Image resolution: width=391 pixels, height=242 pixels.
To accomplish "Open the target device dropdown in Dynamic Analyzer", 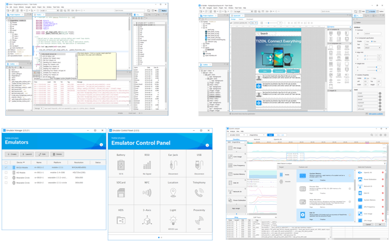I will click(237, 135).
